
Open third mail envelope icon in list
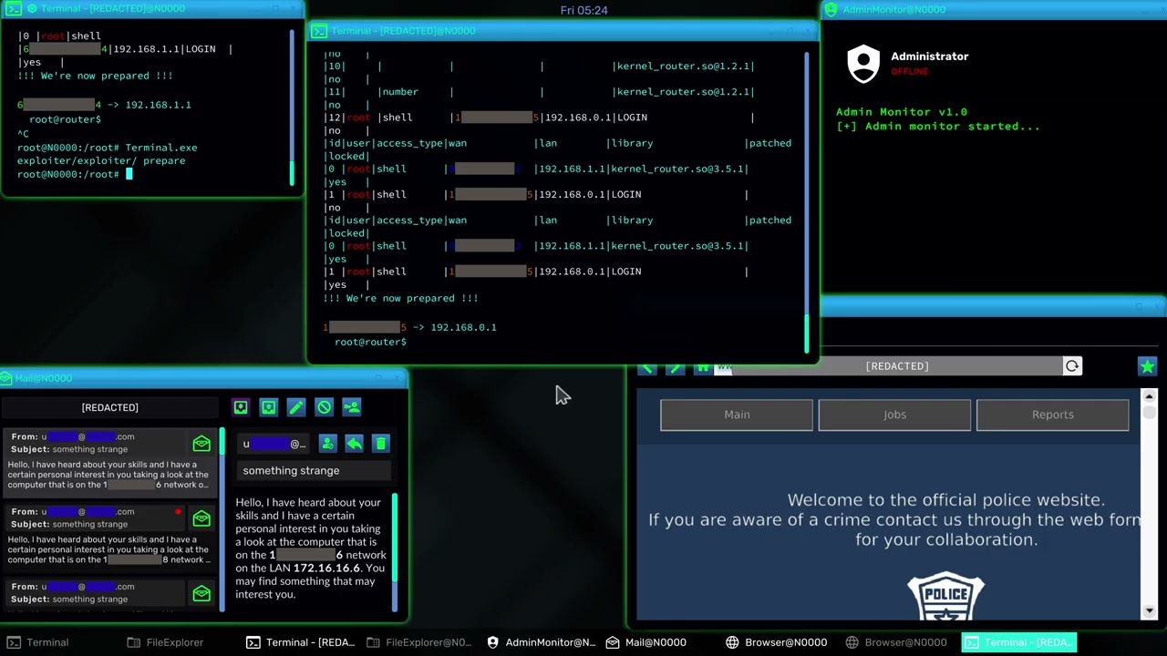[x=201, y=593]
